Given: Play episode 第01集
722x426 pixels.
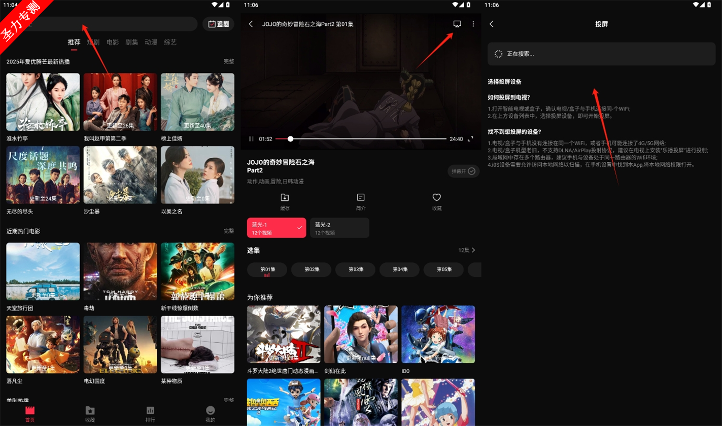Looking at the screenshot, I should point(267,270).
